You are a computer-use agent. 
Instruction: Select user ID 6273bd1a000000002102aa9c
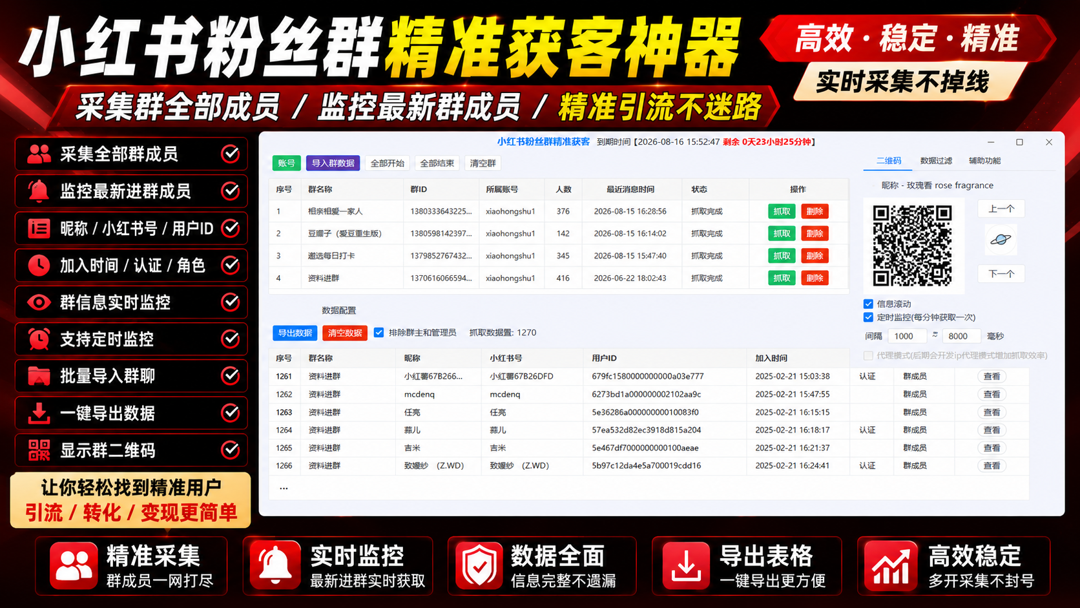[x=647, y=394]
